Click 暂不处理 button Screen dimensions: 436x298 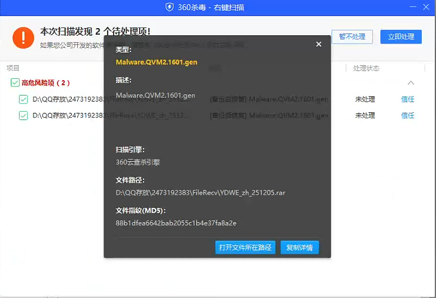[x=352, y=36]
